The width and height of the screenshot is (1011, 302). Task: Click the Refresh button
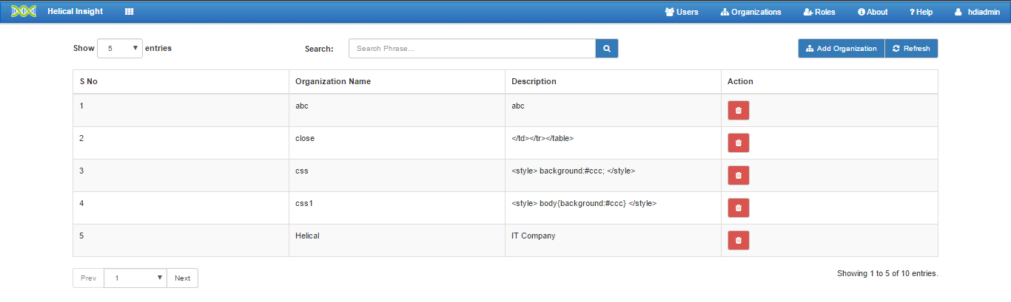coord(911,48)
